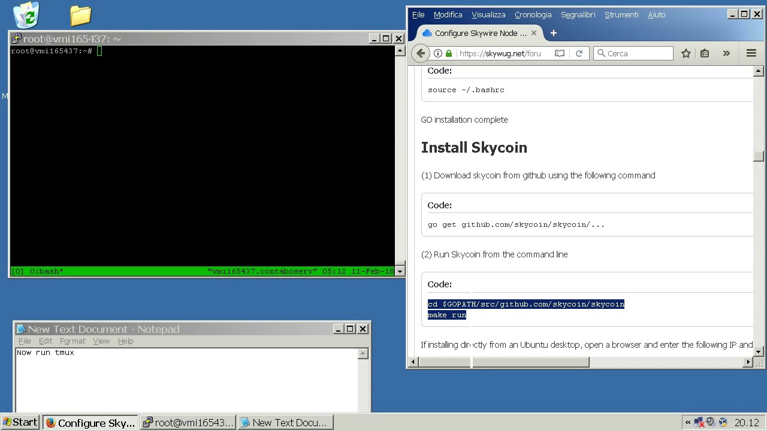Click Firefox scrollbar up arrow
767x431 pixels.
tap(759, 71)
